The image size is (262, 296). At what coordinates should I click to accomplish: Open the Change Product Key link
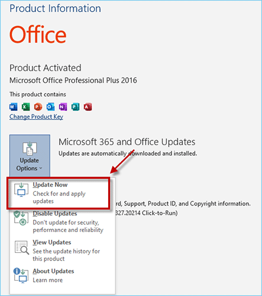click(36, 117)
